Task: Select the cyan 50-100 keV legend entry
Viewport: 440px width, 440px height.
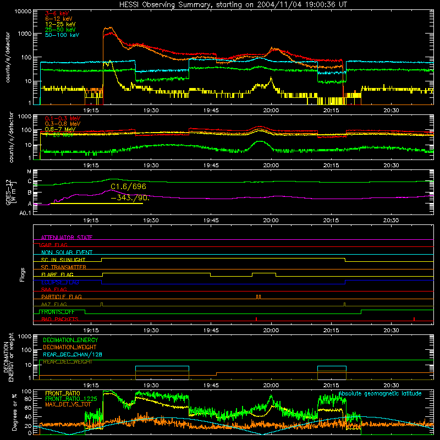Action: point(62,35)
